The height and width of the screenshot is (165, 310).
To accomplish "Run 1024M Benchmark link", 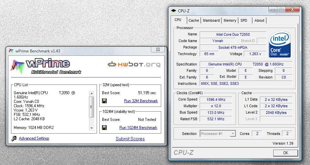I will pyautogui.click(x=138, y=128).
